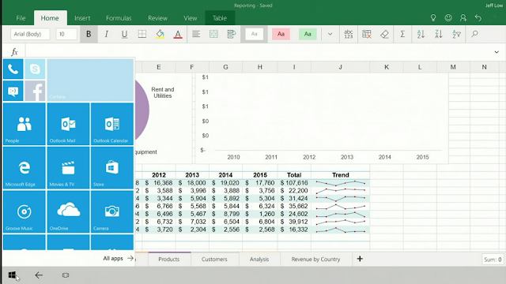The width and height of the screenshot is (506, 284).
Task: Open the Cortana wide tile
Action: pyautogui.click(x=90, y=80)
